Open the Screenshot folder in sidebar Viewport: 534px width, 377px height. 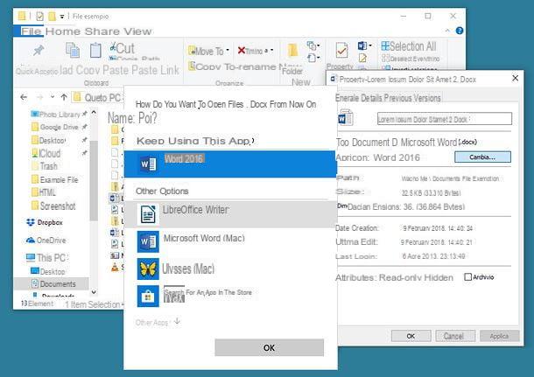[53, 206]
